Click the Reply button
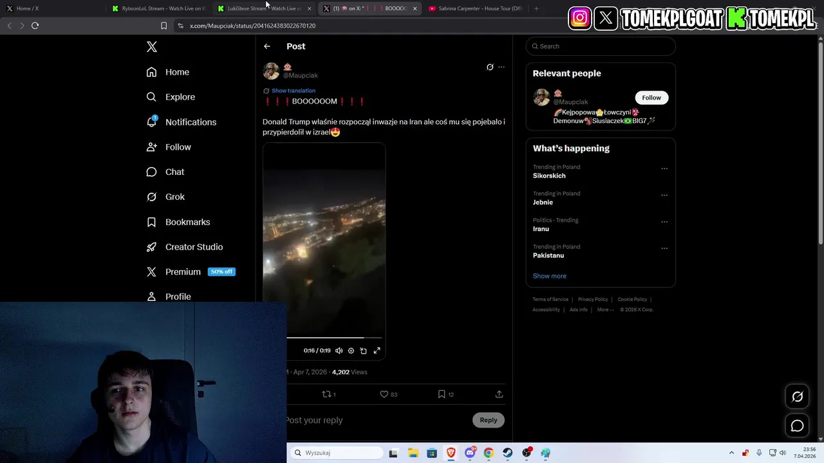Image resolution: width=824 pixels, height=463 pixels. (x=489, y=420)
